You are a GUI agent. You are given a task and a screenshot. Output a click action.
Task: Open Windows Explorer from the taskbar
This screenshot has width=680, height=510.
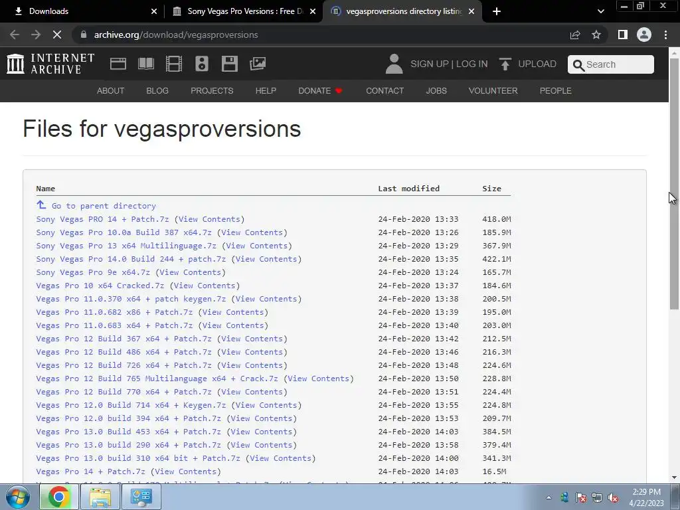point(100,497)
